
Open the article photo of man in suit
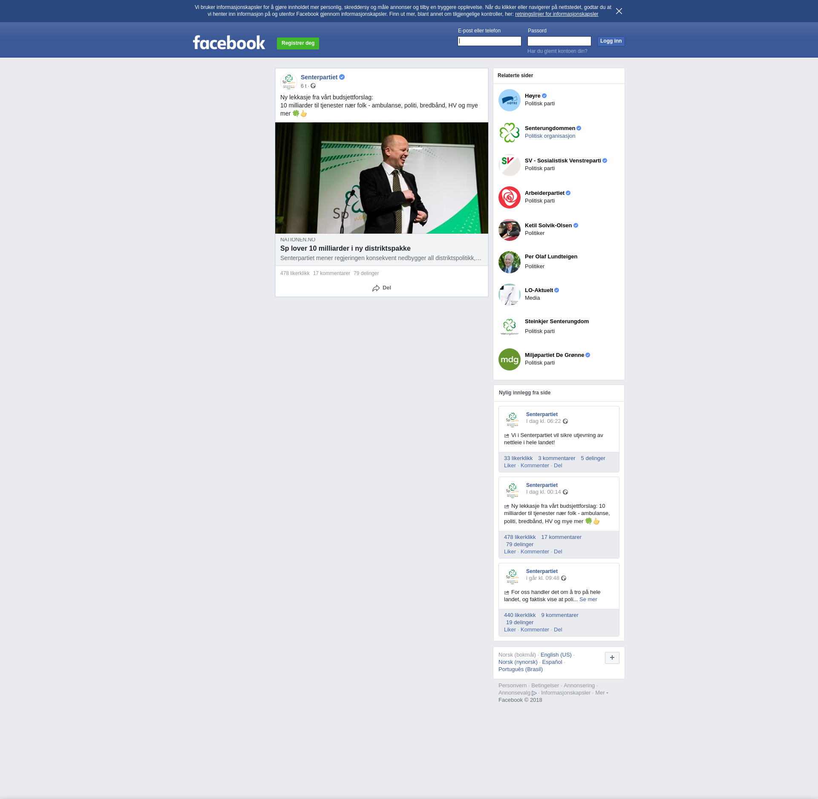(x=382, y=178)
